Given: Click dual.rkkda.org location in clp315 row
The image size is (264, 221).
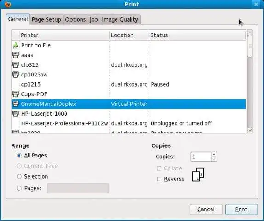Looking at the screenshot, I should coord(129,65).
